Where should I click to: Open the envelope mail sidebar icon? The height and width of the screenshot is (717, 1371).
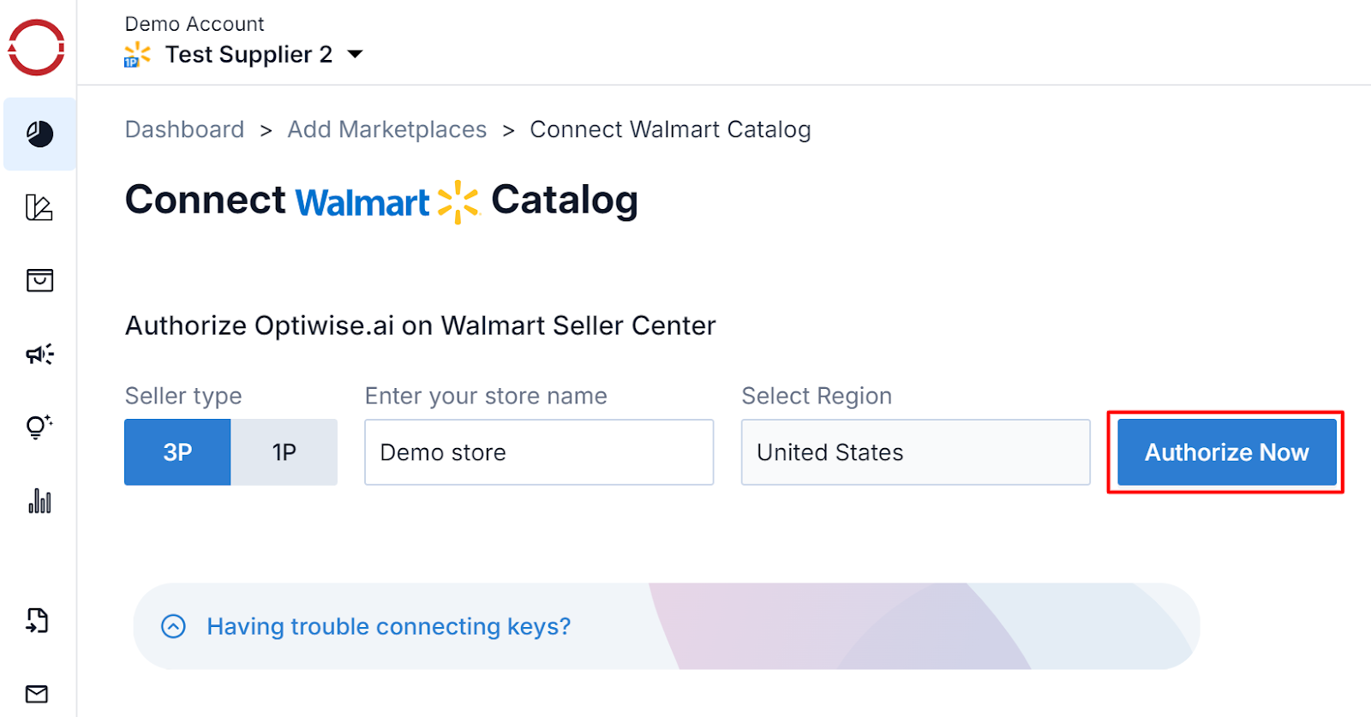pos(37,694)
